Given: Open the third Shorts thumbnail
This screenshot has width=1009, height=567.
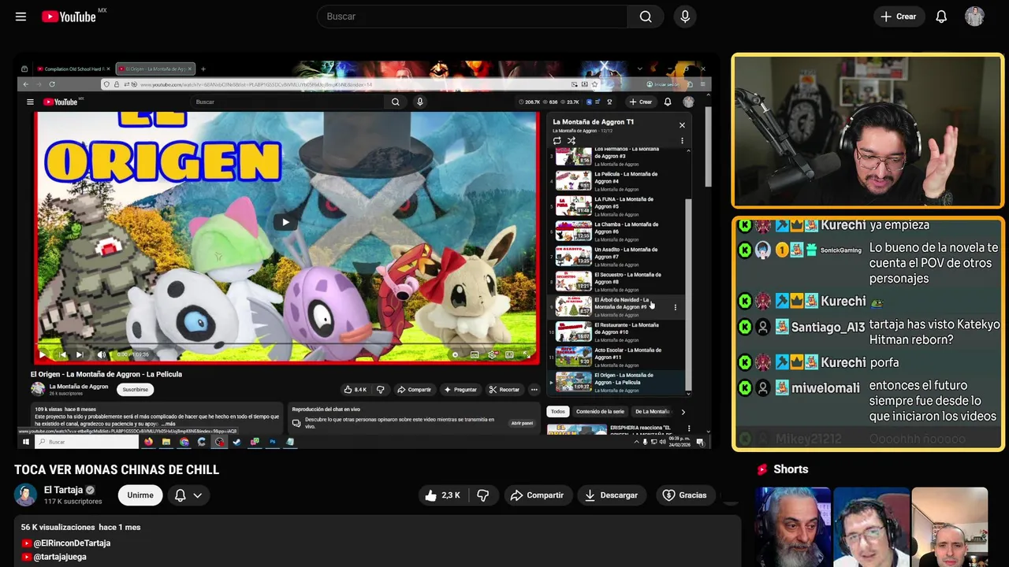Looking at the screenshot, I should tap(949, 527).
